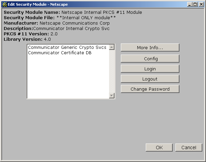The image size is (206, 162).
Task: Close the Edit Security Module window
Action: (201, 4)
